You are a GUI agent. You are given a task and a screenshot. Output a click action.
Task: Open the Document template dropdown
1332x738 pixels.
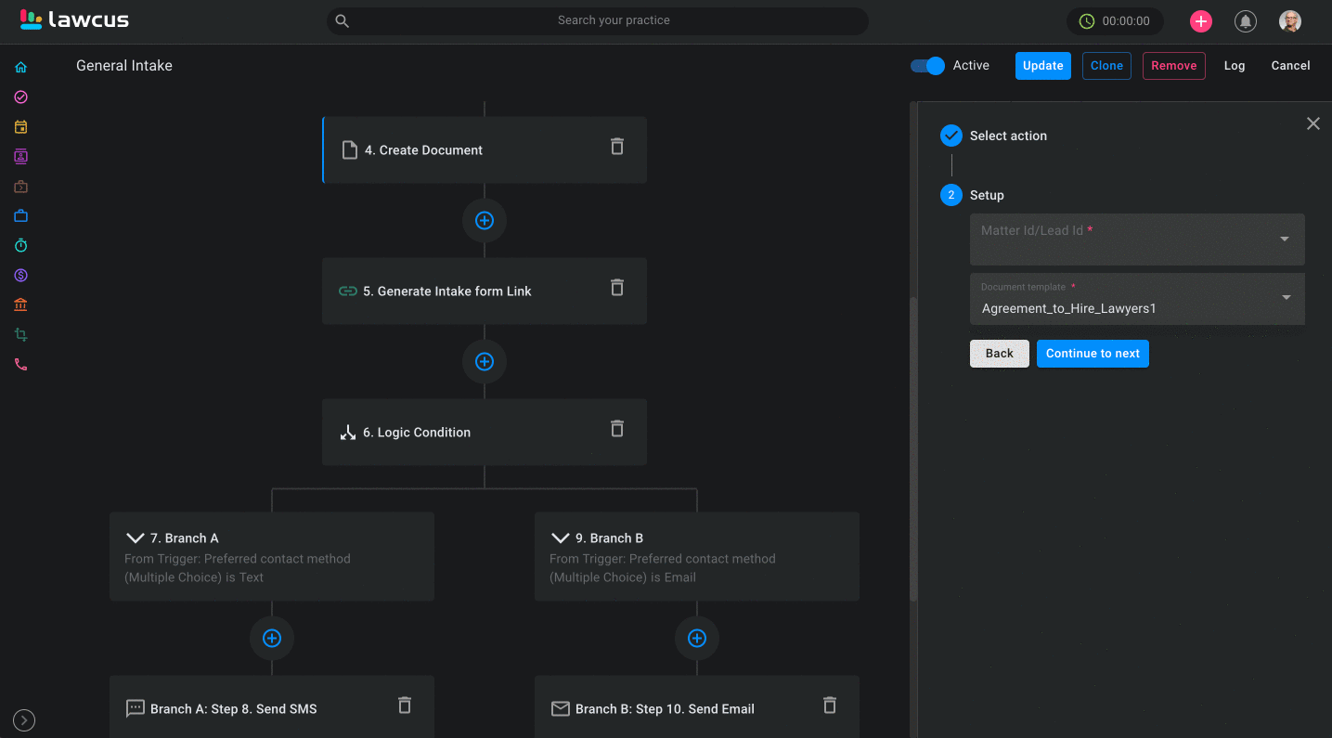click(x=1137, y=299)
